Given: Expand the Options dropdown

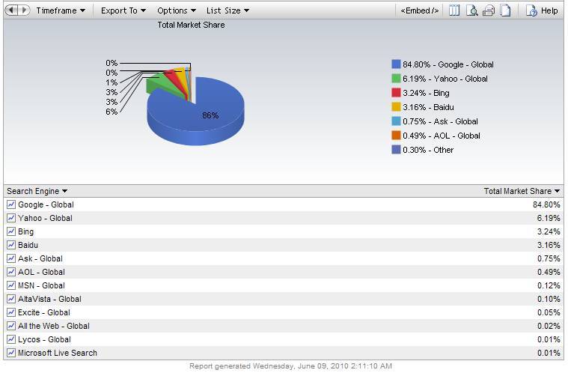Looking at the screenshot, I should pos(177,10).
